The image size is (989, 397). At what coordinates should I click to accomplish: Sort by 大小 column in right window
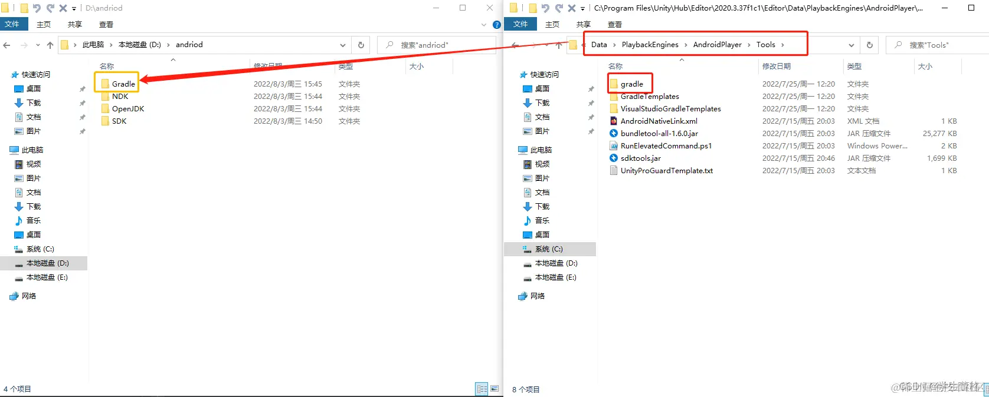(925, 66)
